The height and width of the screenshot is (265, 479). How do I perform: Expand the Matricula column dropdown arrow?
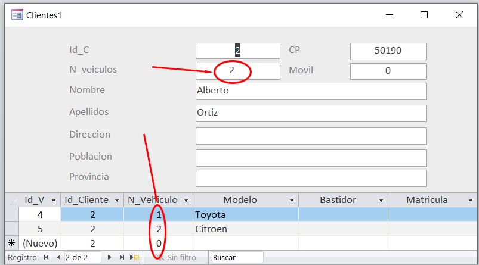coord(471,200)
